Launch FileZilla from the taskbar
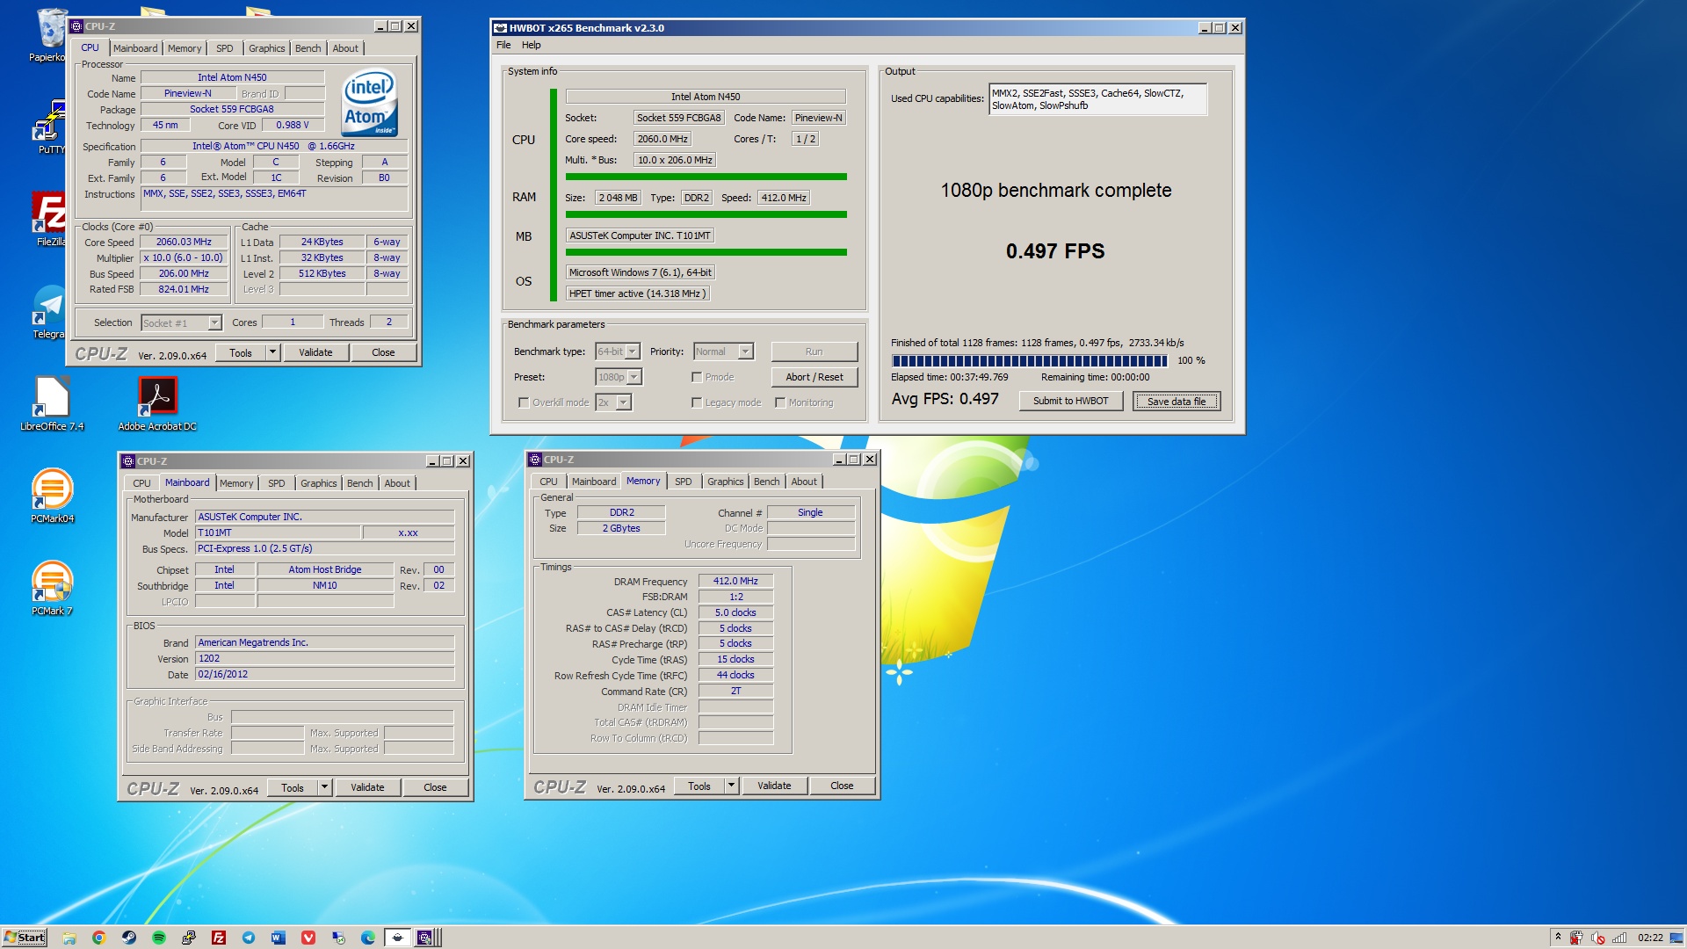1687x949 pixels. coord(218,938)
